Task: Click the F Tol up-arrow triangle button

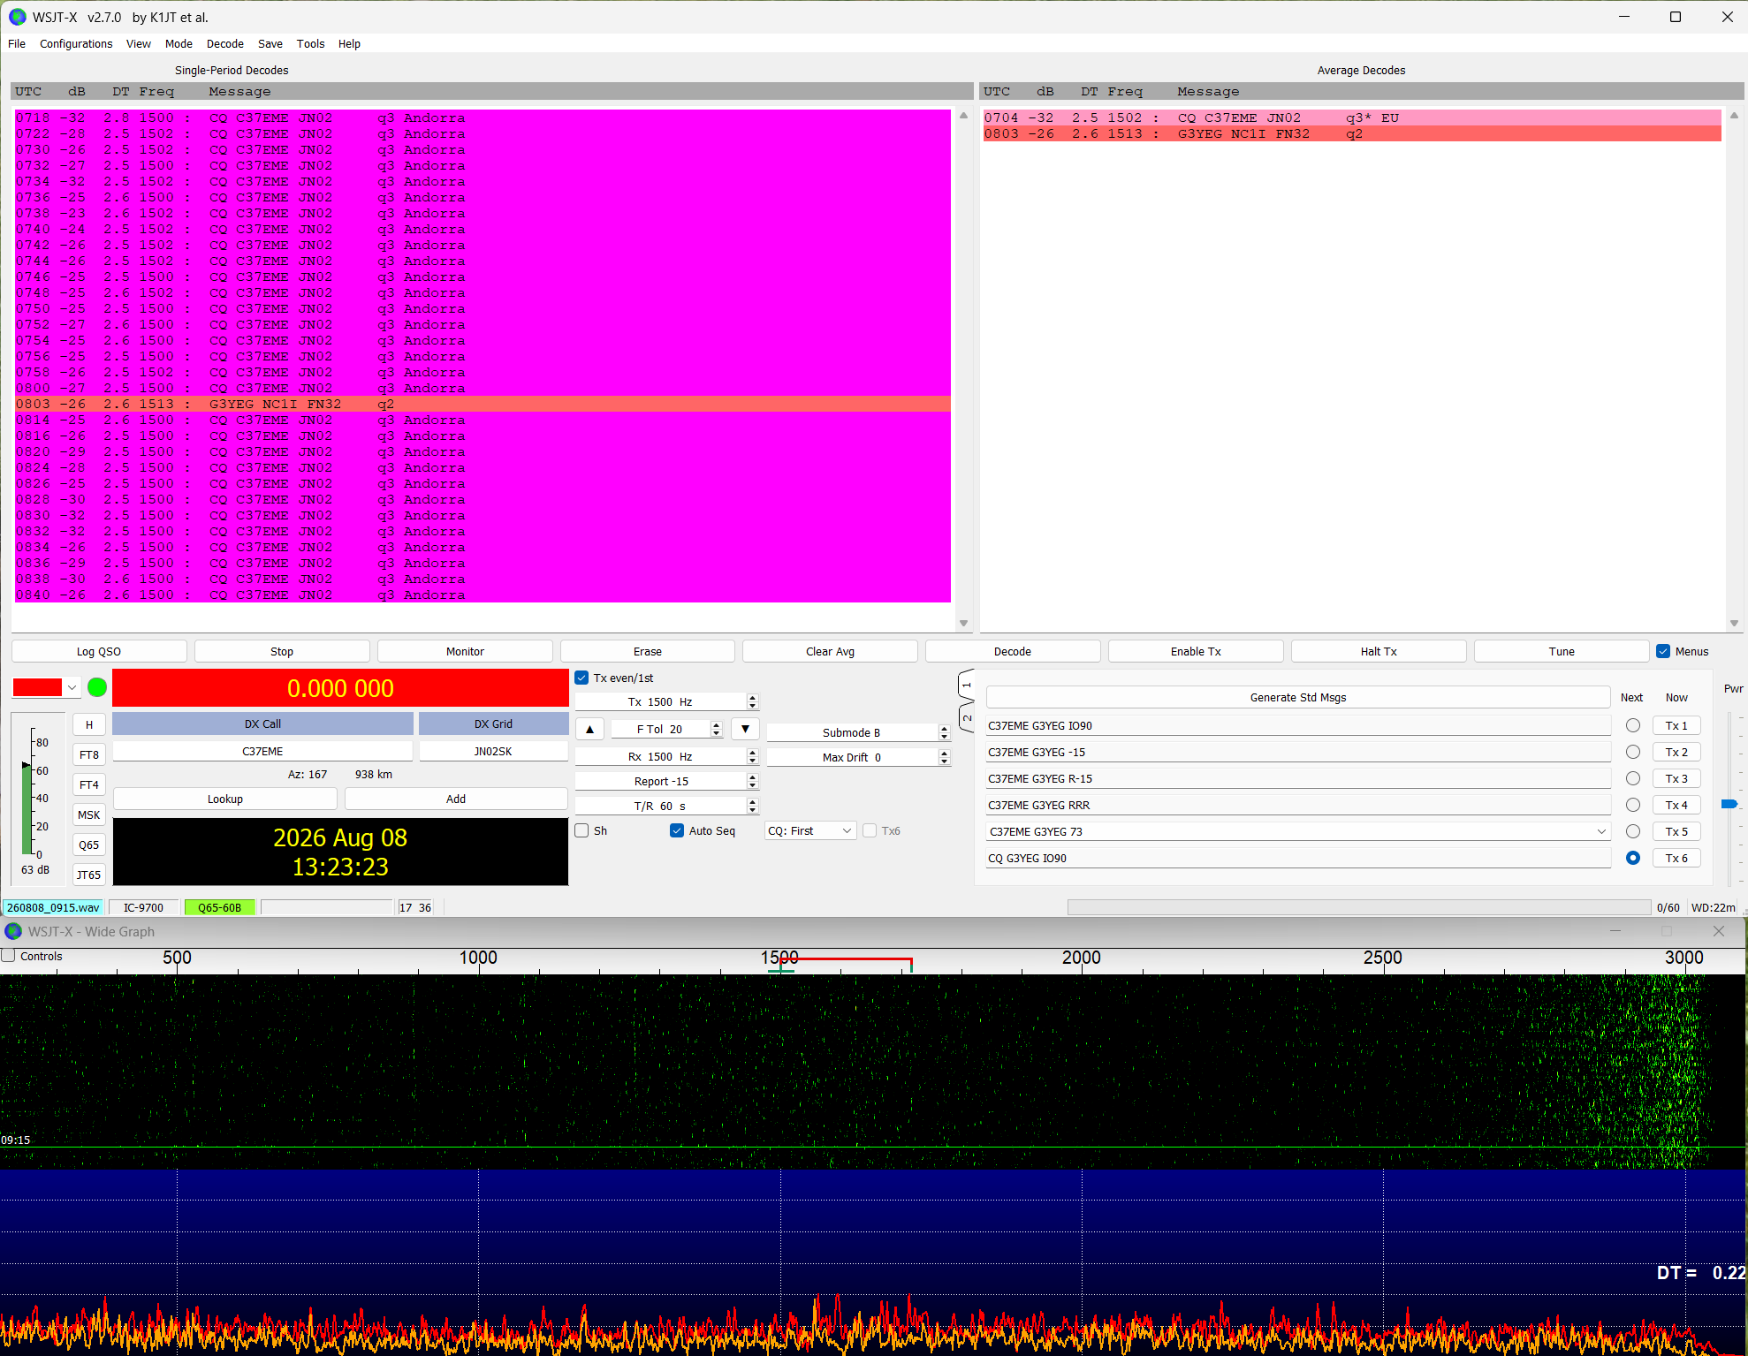Action: click(589, 730)
